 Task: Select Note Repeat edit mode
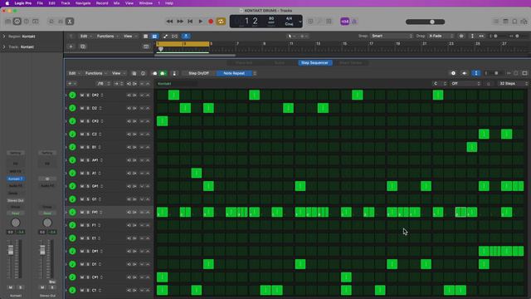[234, 73]
